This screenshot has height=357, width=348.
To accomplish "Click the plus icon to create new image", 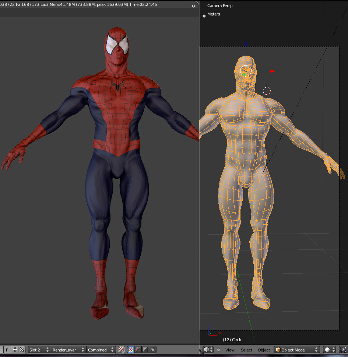I will pos(15,350).
